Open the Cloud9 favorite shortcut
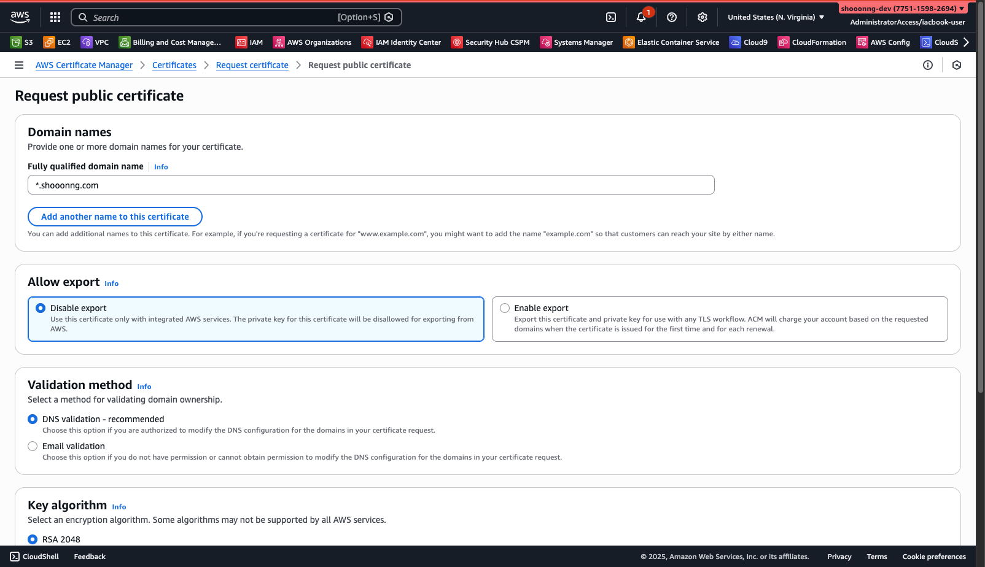This screenshot has height=567, width=985. click(x=749, y=42)
